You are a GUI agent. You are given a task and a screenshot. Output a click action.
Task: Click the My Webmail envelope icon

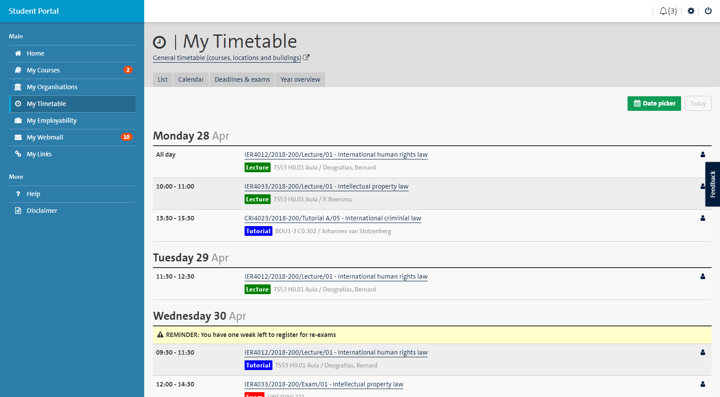(18, 137)
